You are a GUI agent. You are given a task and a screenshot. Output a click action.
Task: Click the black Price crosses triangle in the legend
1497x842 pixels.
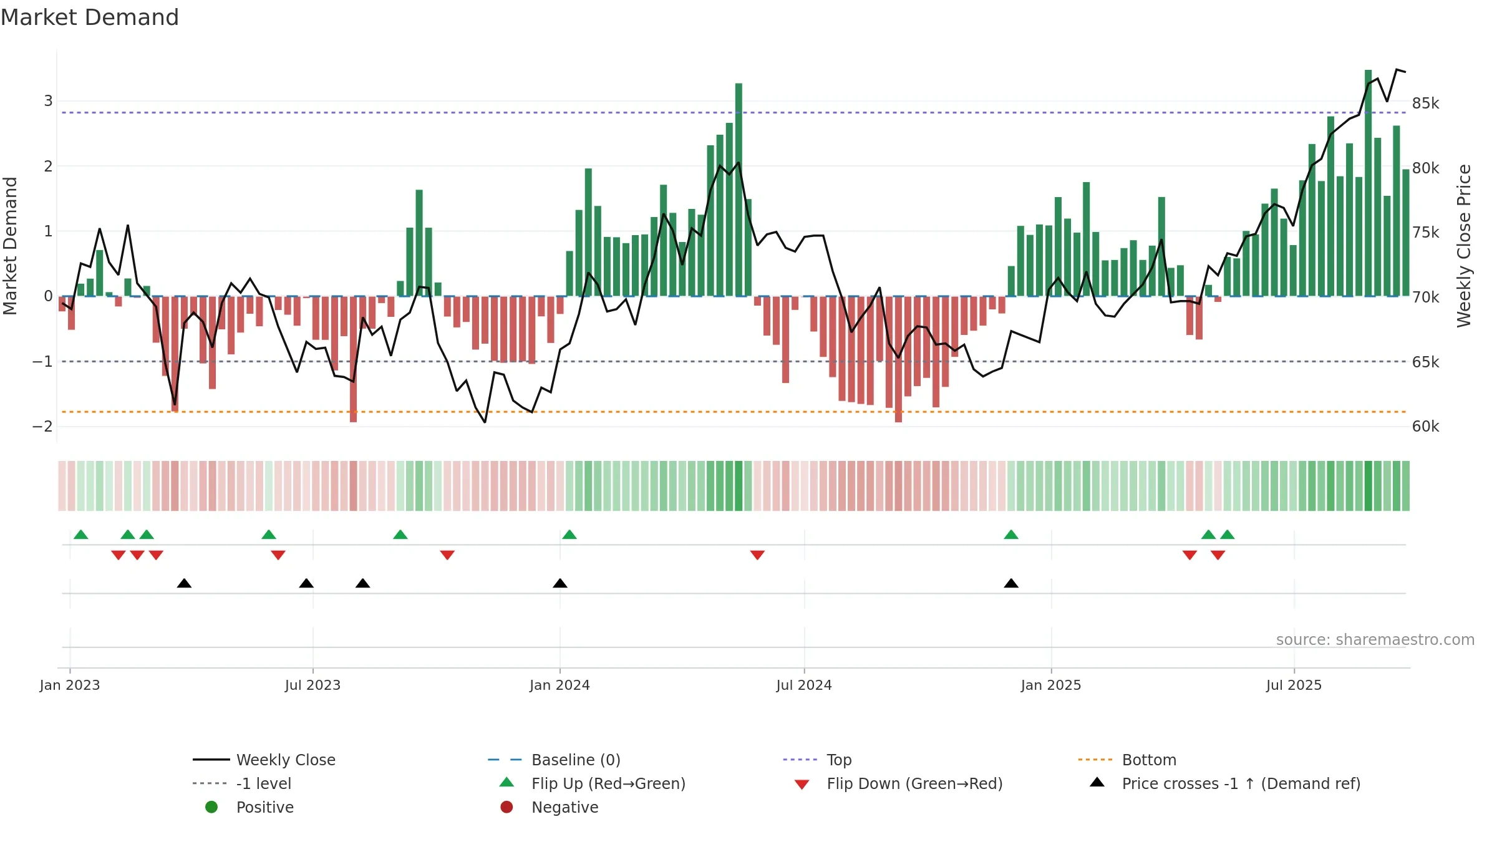1097,782
